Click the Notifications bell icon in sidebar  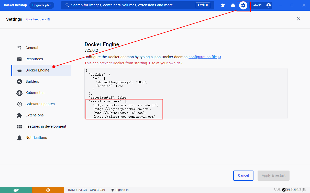(19, 138)
